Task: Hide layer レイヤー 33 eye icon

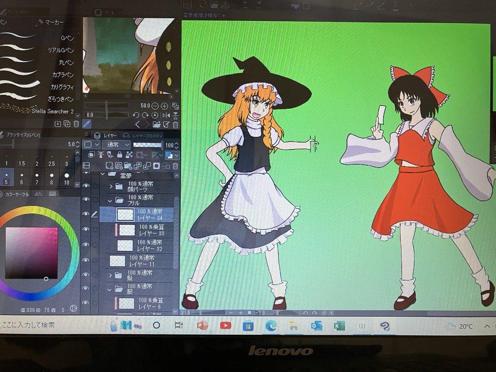Action: 86,229
